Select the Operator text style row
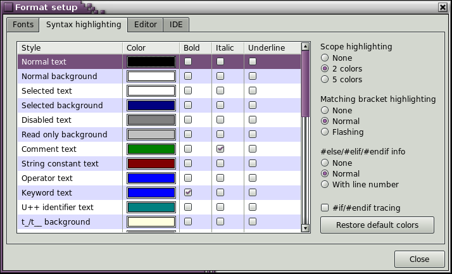452x274 pixels. pos(47,178)
